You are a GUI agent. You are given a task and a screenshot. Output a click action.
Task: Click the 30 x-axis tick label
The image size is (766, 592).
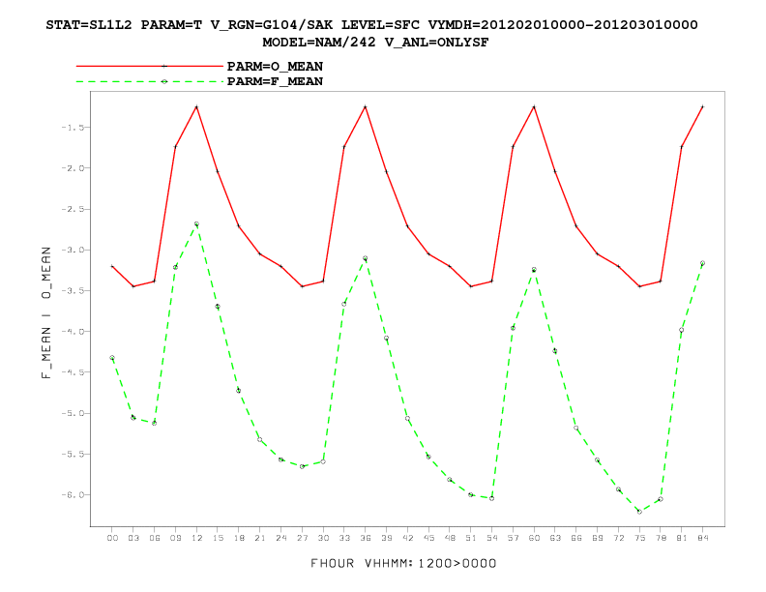pos(323,538)
